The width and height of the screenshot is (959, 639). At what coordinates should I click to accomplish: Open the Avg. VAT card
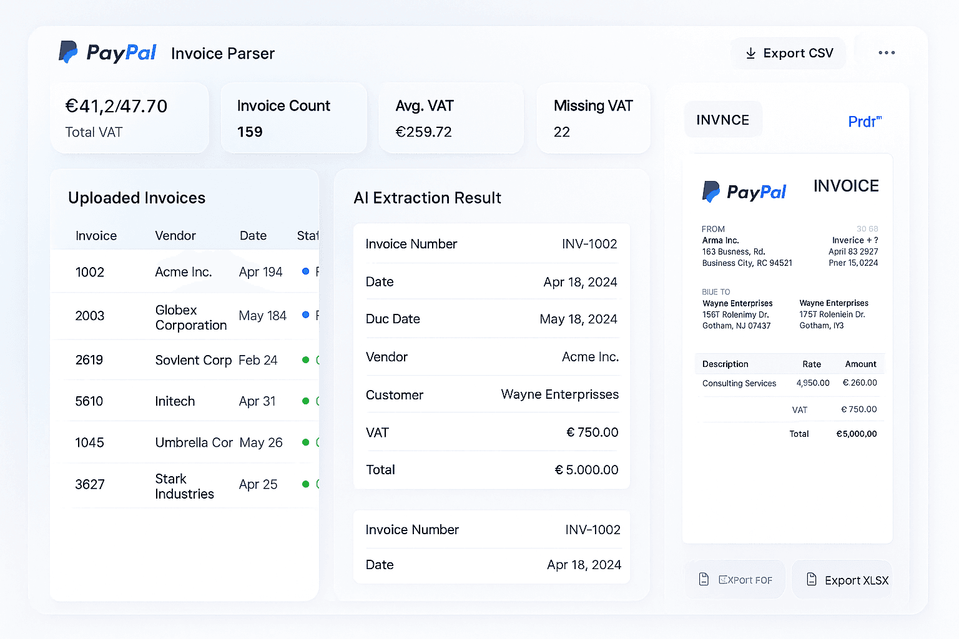point(451,118)
